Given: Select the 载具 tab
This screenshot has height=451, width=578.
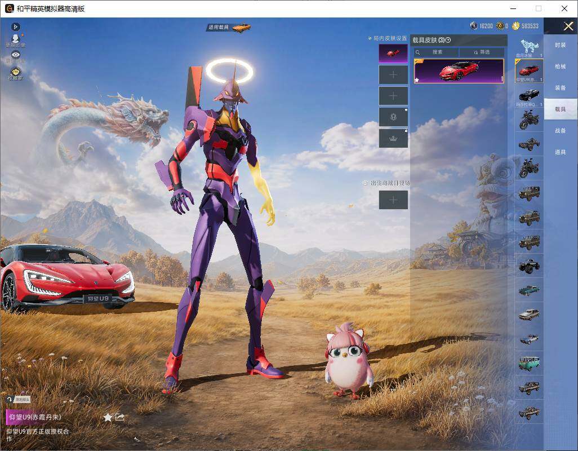Looking at the screenshot, I should pyautogui.click(x=561, y=109).
